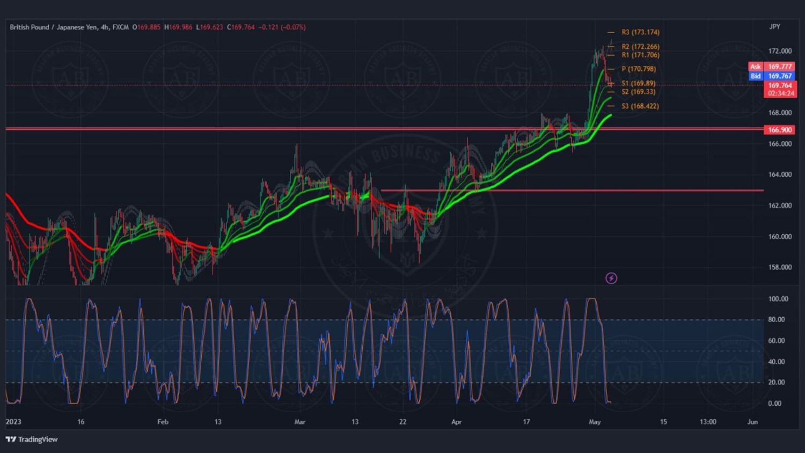Viewport: 805px width, 453px height.
Task: Click the red 166.900 price line label
Action: point(780,130)
